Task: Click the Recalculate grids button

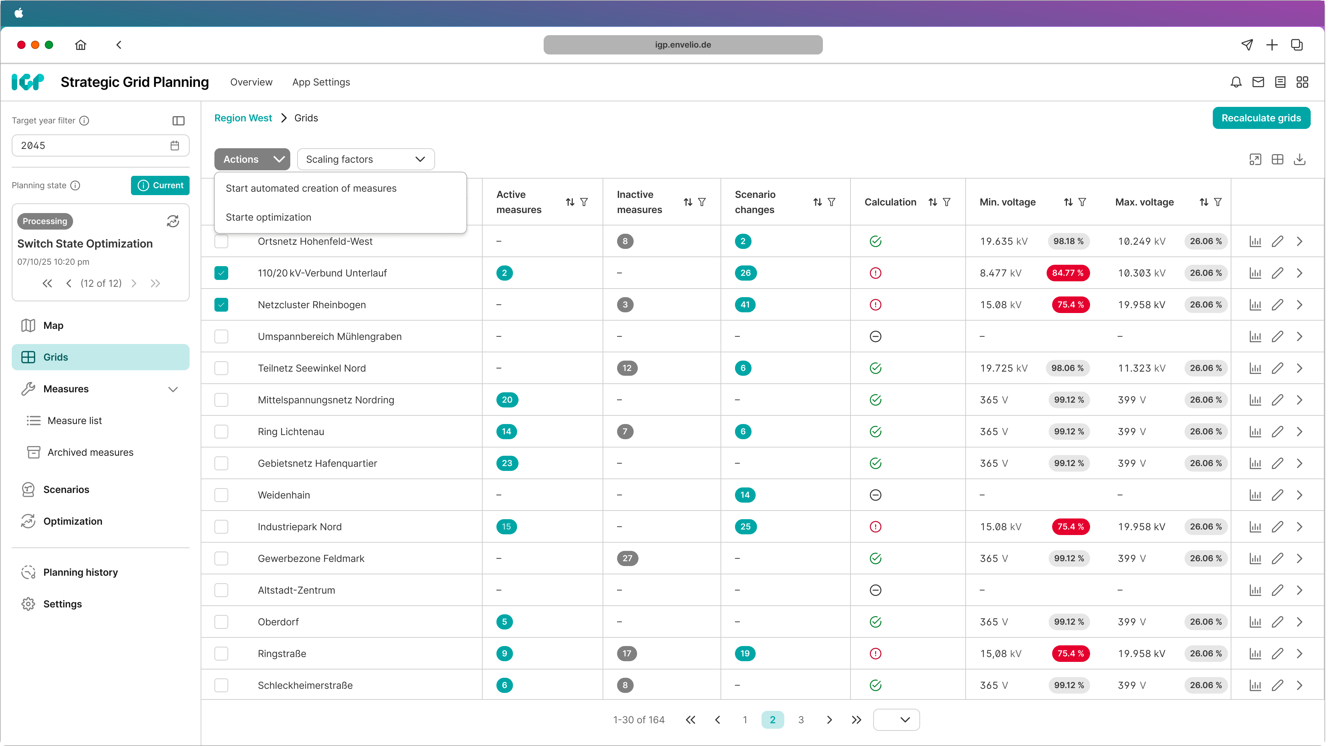Action: pos(1261,118)
